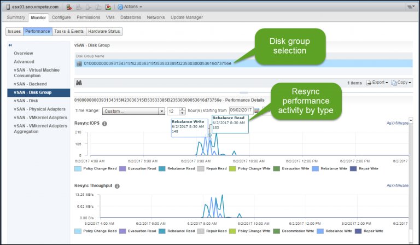Open the Export dropdown
Image resolution: width=420 pixels, height=245 pixels.
[377, 83]
